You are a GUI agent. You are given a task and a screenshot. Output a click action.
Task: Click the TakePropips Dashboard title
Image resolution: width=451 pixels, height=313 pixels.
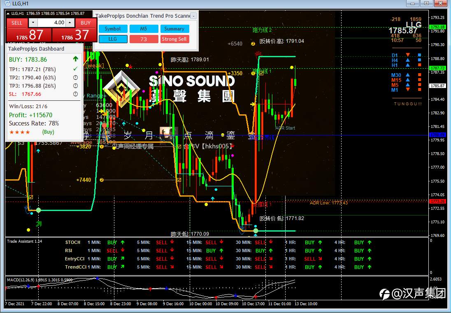click(36, 49)
